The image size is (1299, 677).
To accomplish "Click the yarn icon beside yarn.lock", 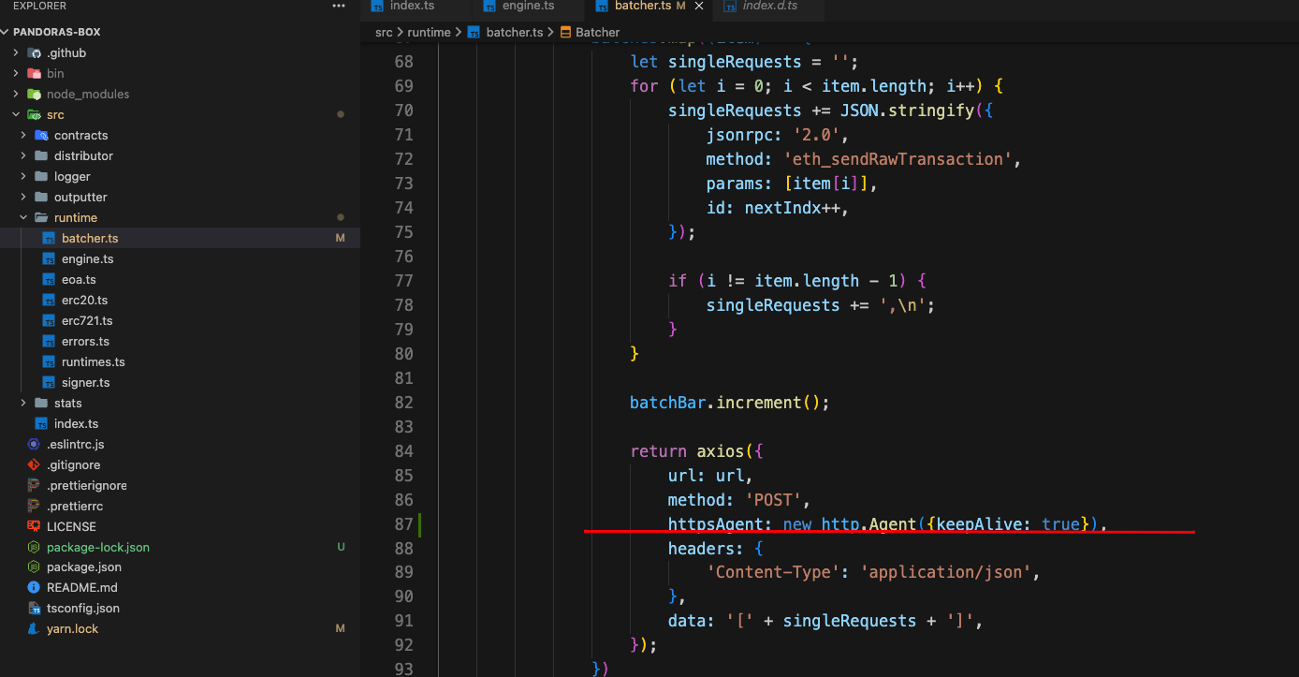I will pyautogui.click(x=34, y=628).
